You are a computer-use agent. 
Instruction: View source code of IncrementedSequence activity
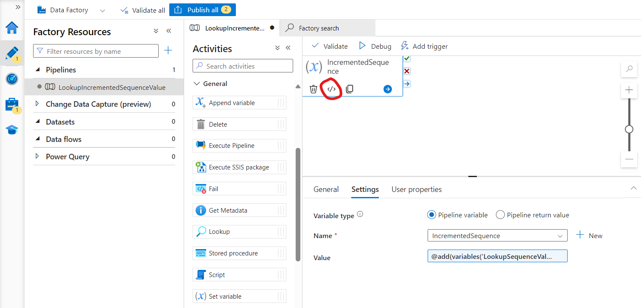(331, 89)
